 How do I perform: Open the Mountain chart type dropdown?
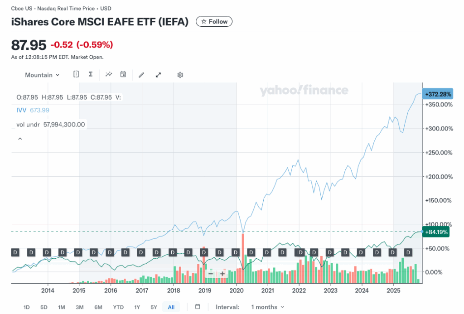pos(42,75)
